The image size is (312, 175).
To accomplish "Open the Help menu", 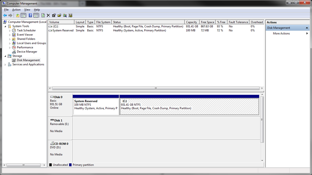I will tap(37, 9).
